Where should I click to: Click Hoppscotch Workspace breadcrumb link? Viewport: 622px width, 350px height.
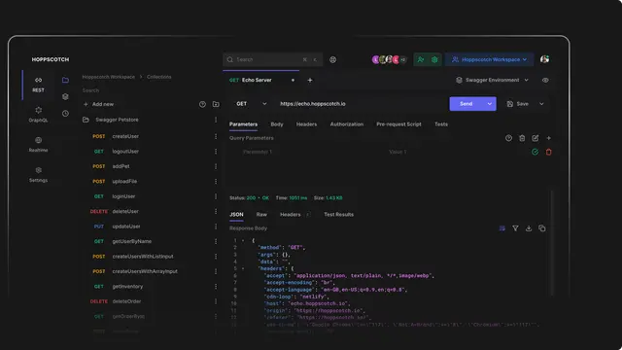[x=108, y=77]
